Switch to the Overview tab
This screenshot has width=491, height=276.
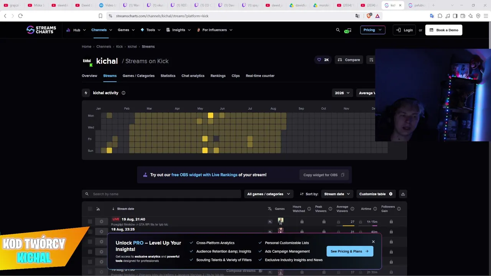click(89, 76)
